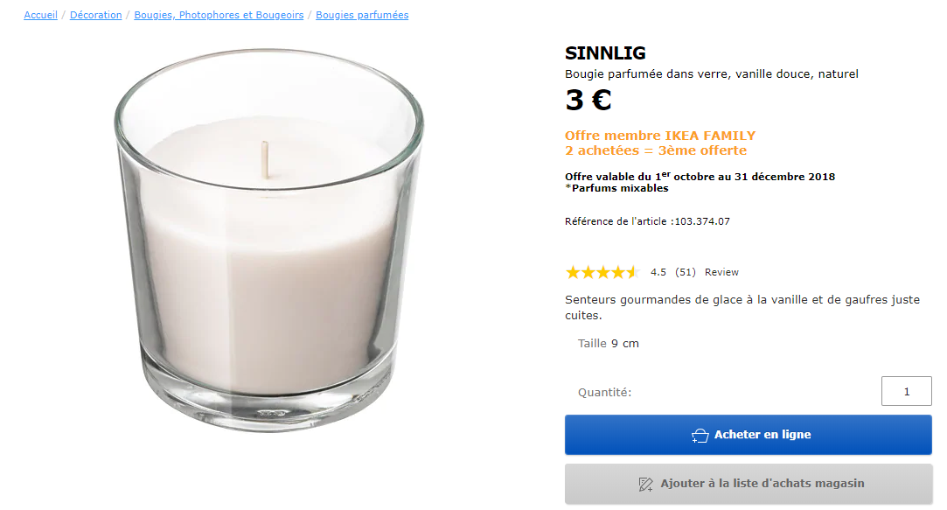Click the (51) review count
Image resolution: width=947 pixels, height=510 pixels.
tap(686, 272)
